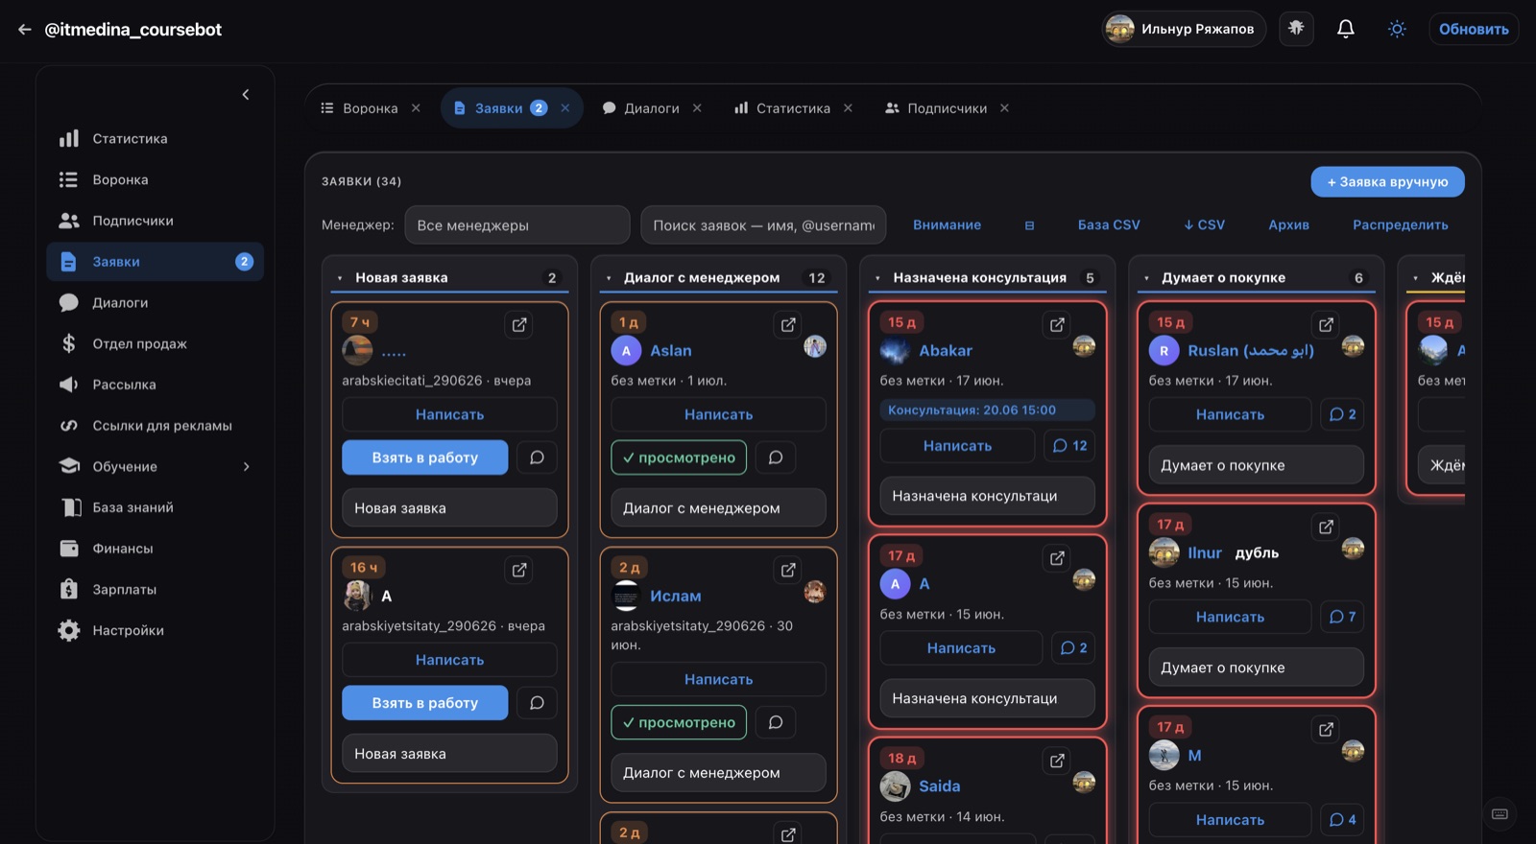
Task: Open Рассылка in the sidebar
Action: [155, 385]
